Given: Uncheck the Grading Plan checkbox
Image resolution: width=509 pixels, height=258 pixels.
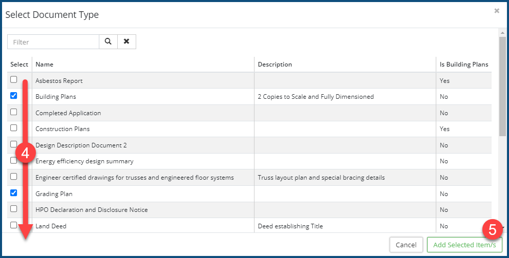Looking at the screenshot, I should (x=14, y=193).
